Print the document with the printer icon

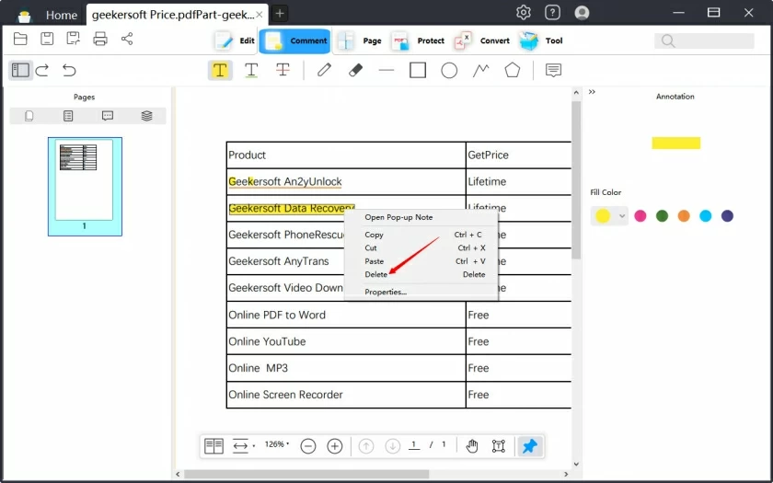100,39
